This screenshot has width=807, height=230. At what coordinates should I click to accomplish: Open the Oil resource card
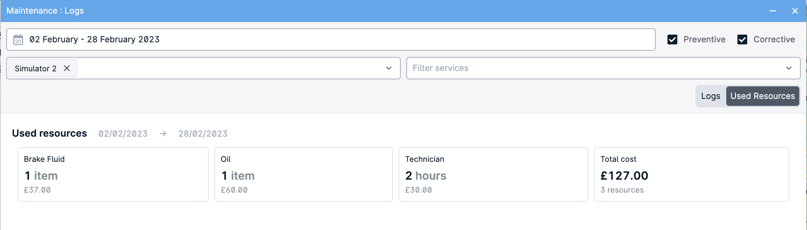303,174
